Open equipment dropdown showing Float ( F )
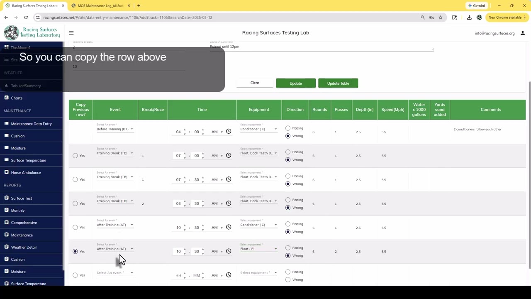The height and width of the screenshot is (299, 531). pos(258,249)
